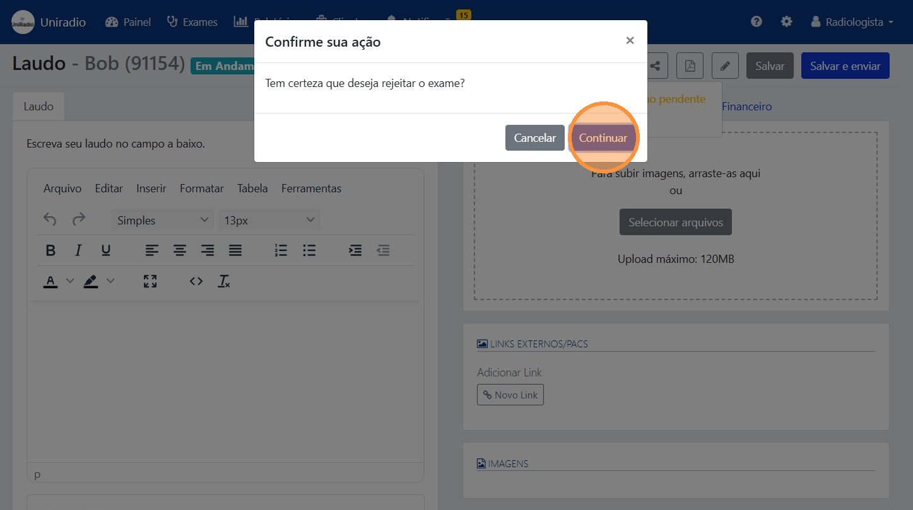Viewport: 913px width, 510px height.
Task: Click the share icon button
Action: (656, 66)
